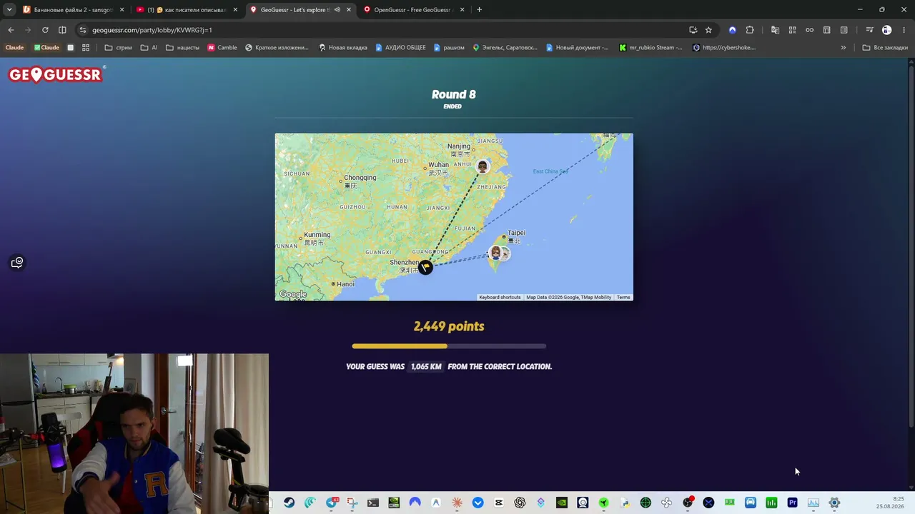Open the Все закладки folder
The height and width of the screenshot is (514, 915).
tap(885, 48)
